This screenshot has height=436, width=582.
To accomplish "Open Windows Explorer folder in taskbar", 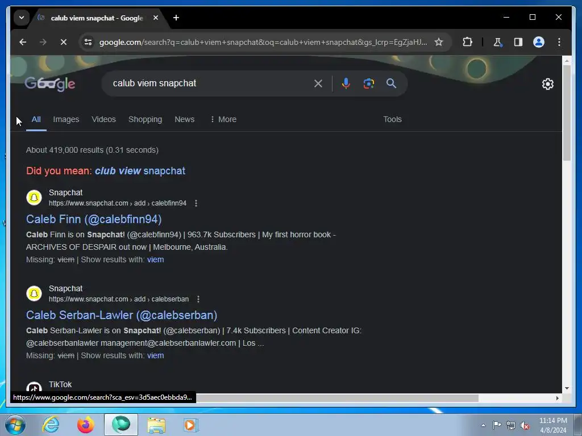I will tap(156, 425).
